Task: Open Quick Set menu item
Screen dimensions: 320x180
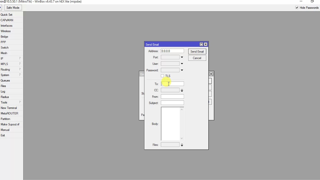Action: tap(6, 15)
